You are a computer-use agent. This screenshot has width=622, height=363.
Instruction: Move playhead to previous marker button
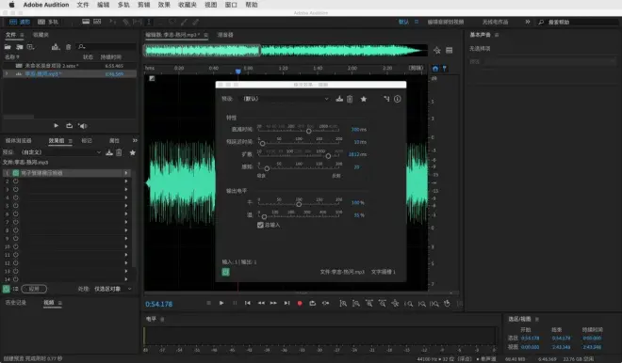[x=248, y=303]
